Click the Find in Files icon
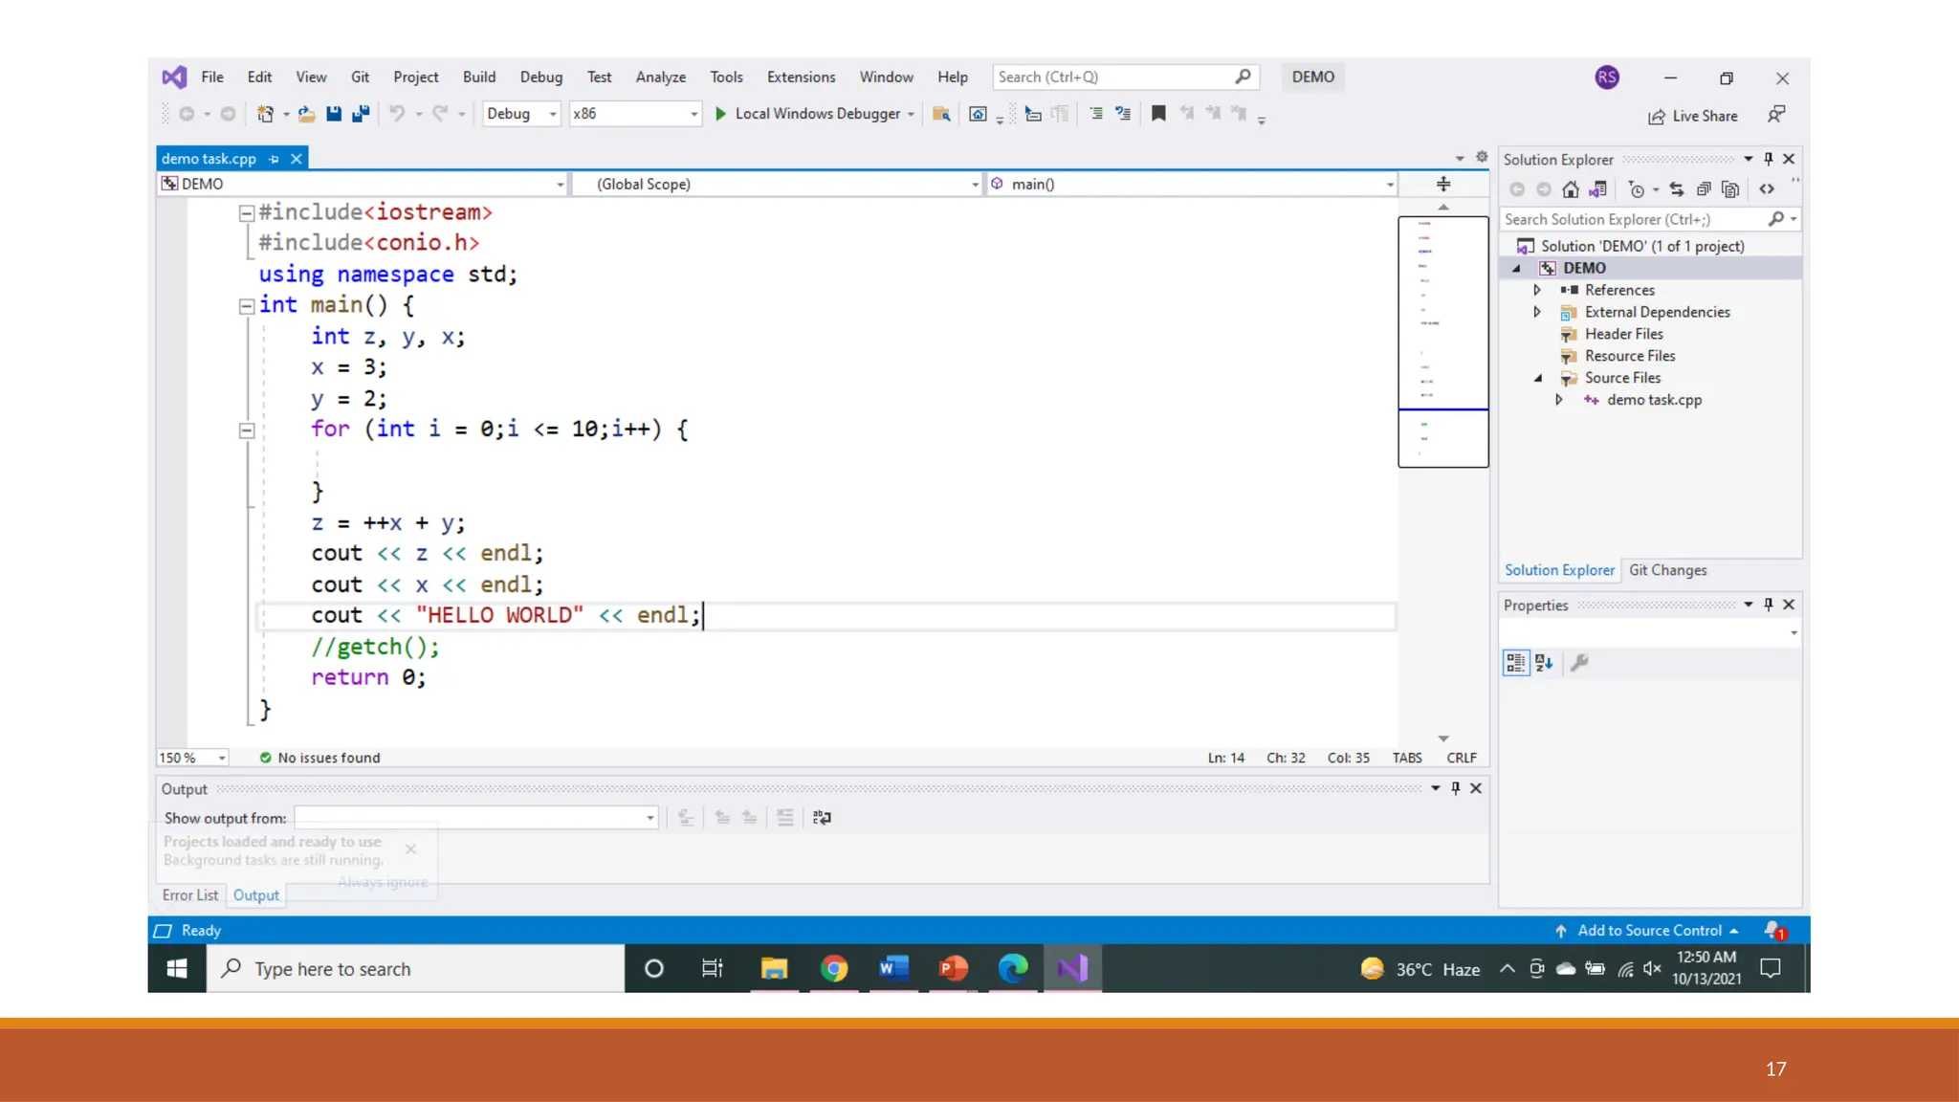Image resolution: width=1959 pixels, height=1102 pixels. (x=941, y=114)
